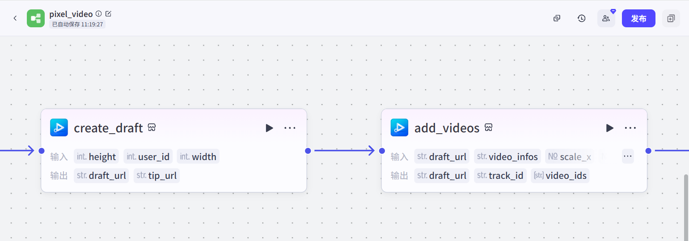Select the scale_x input in add_videos

pos(569,156)
